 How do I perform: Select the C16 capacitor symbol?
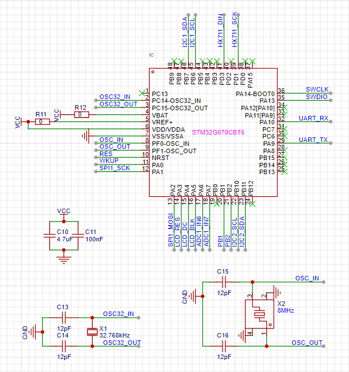[224, 346]
